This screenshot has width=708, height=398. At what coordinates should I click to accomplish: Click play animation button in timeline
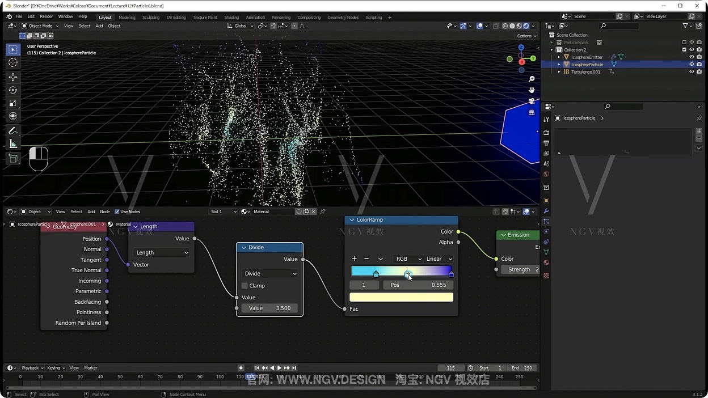tap(279, 368)
